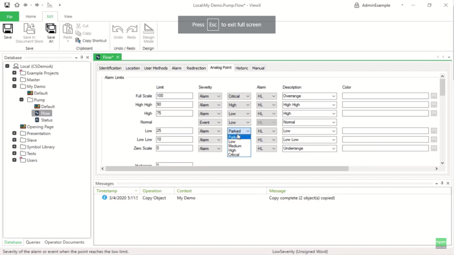
Task: Click the info icon on Copy Object message
Action: [105, 197]
